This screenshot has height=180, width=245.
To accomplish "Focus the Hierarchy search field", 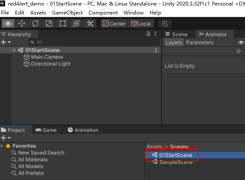I will pyautogui.click(x=94, y=42).
